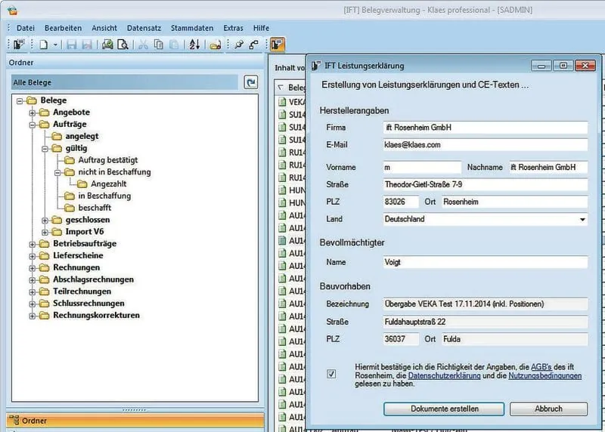This screenshot has width=605, height=432.
Task: Click the copy icon in toolbar
Action: (159, 45)
